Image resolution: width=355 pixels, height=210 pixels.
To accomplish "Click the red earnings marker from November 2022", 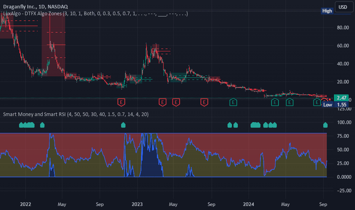I will tap(121, 102).
